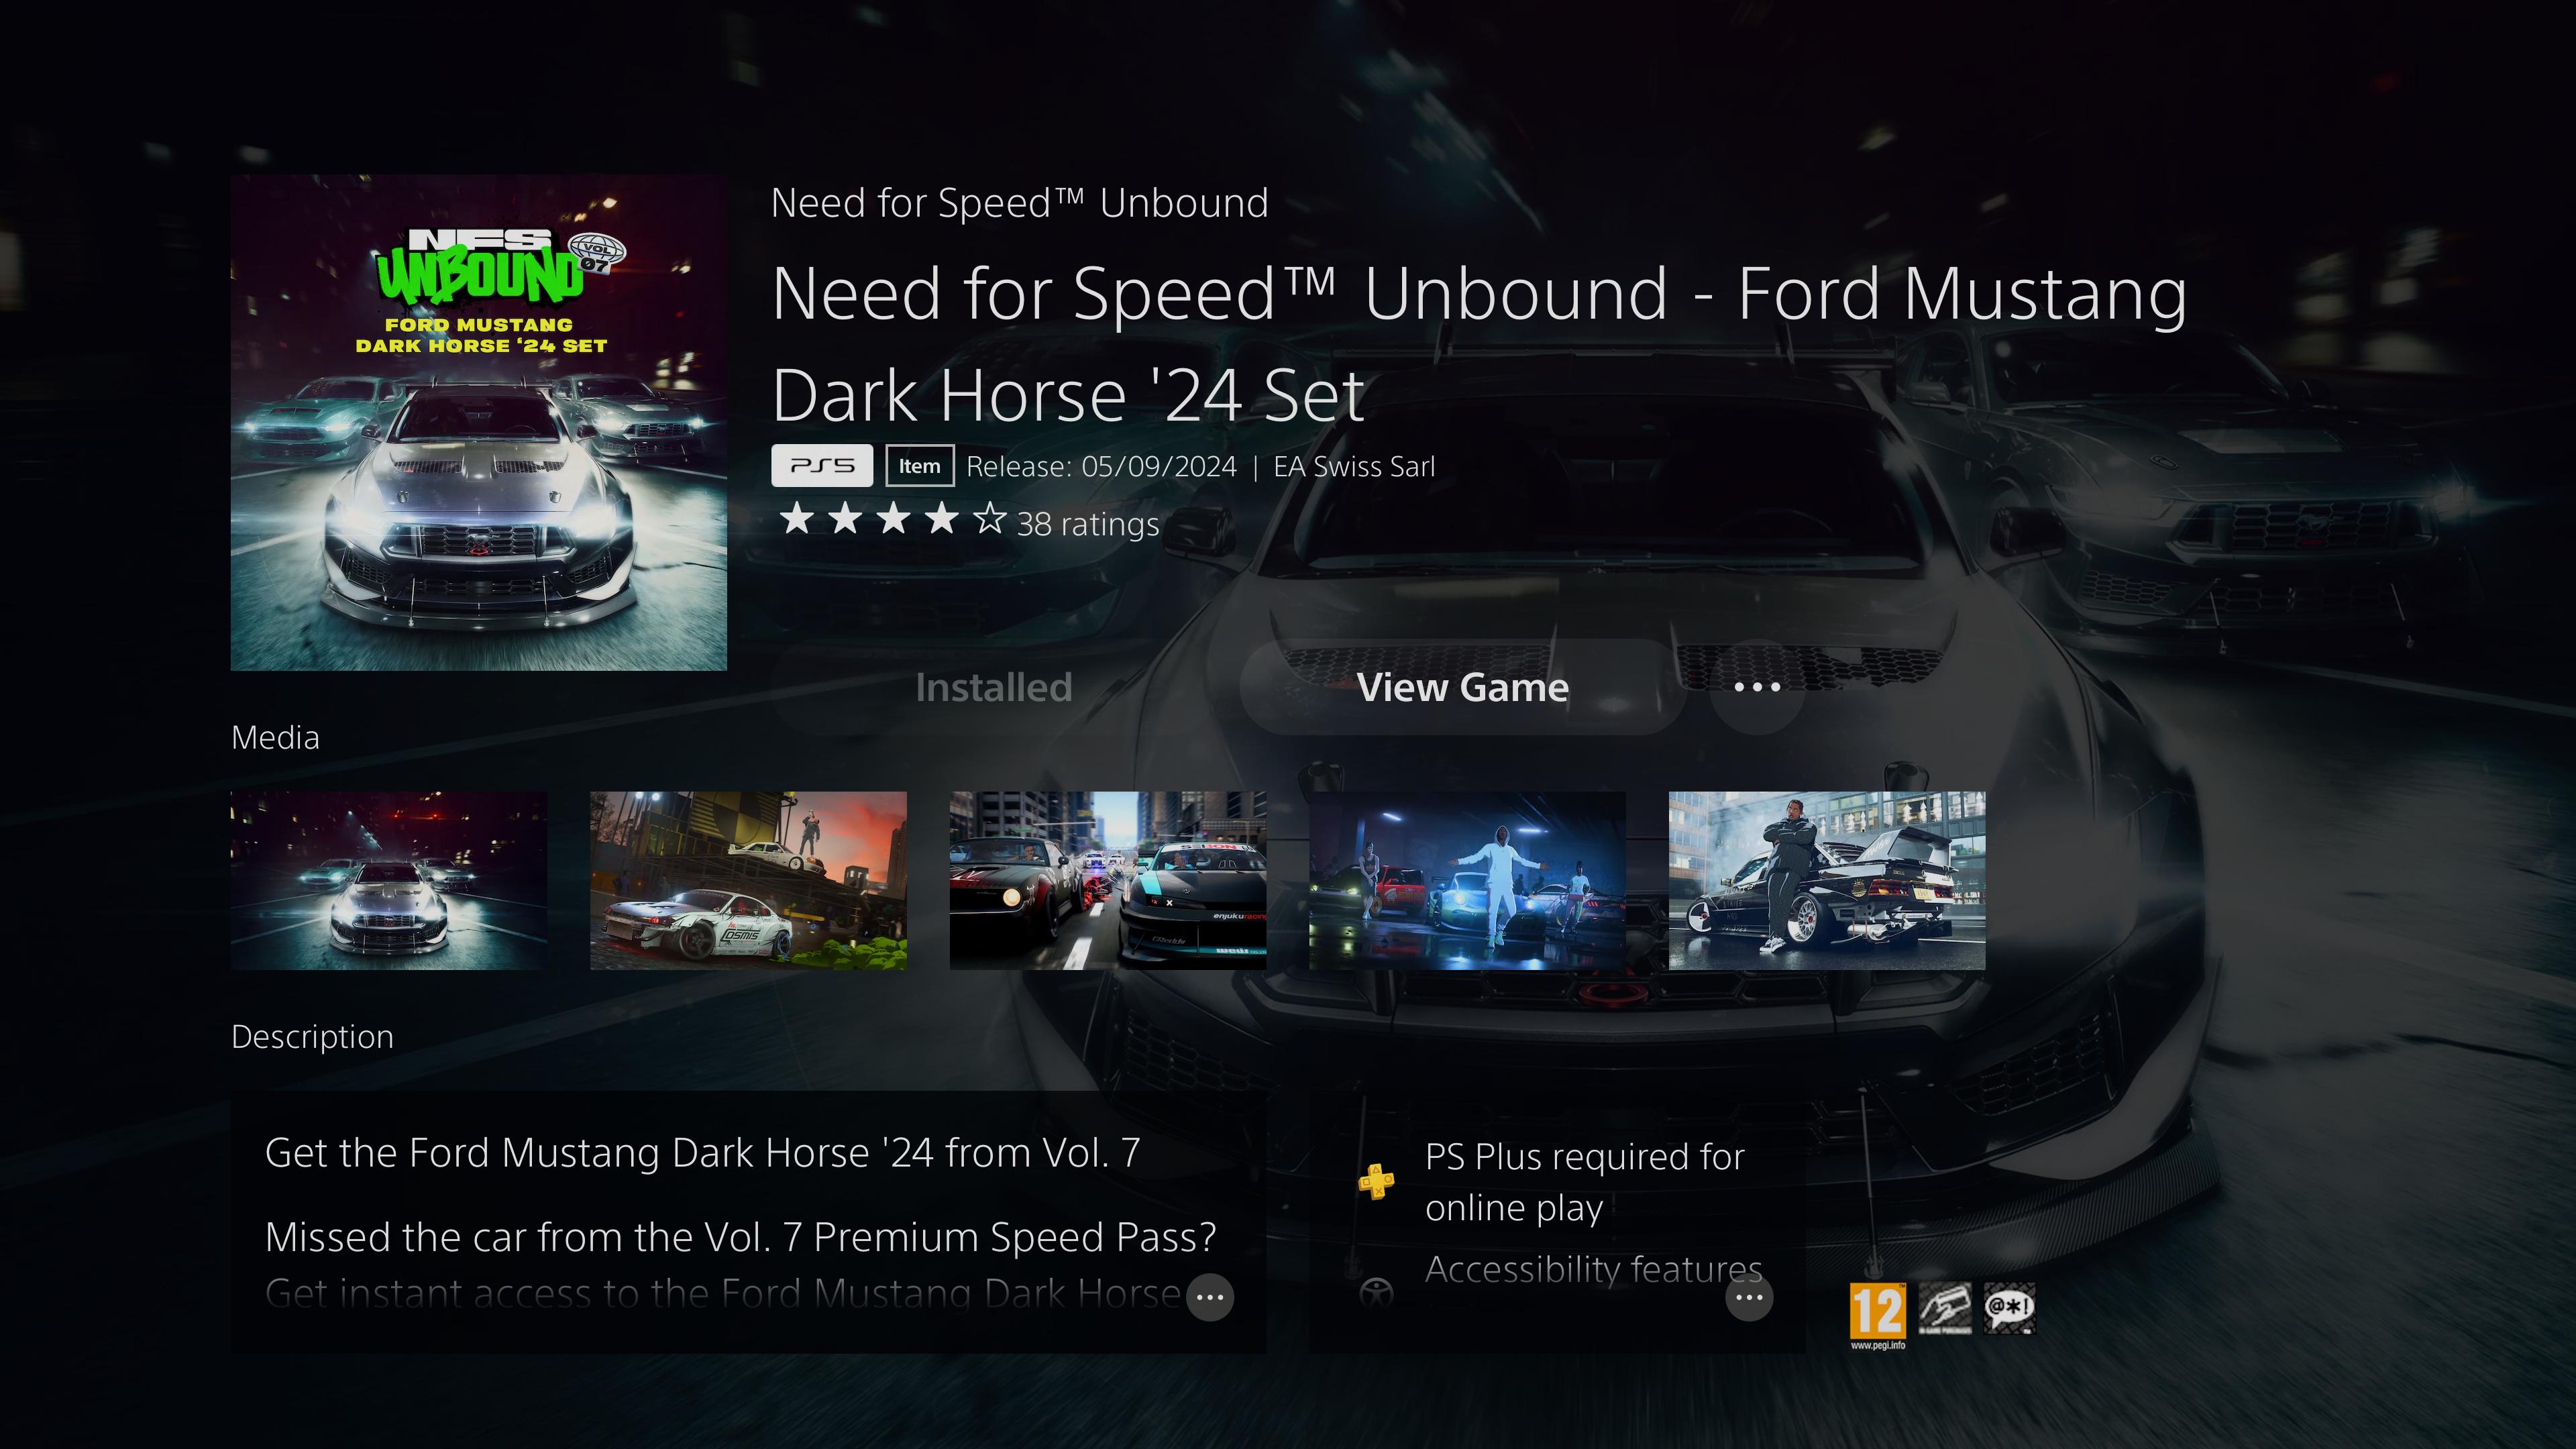Click the in-game purchases rating icon

[x=1945, y=1309]
